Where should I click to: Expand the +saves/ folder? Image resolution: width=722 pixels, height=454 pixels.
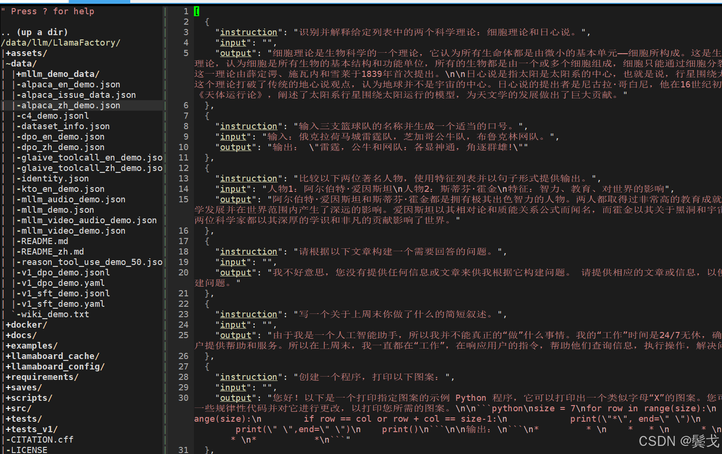coord(24,388)
